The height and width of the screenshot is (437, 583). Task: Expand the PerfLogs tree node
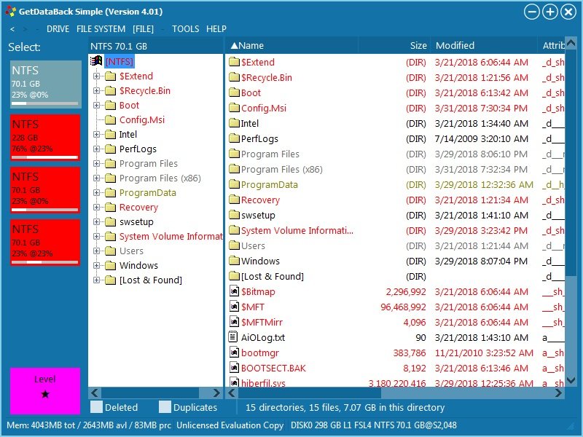tap(96, 149)
